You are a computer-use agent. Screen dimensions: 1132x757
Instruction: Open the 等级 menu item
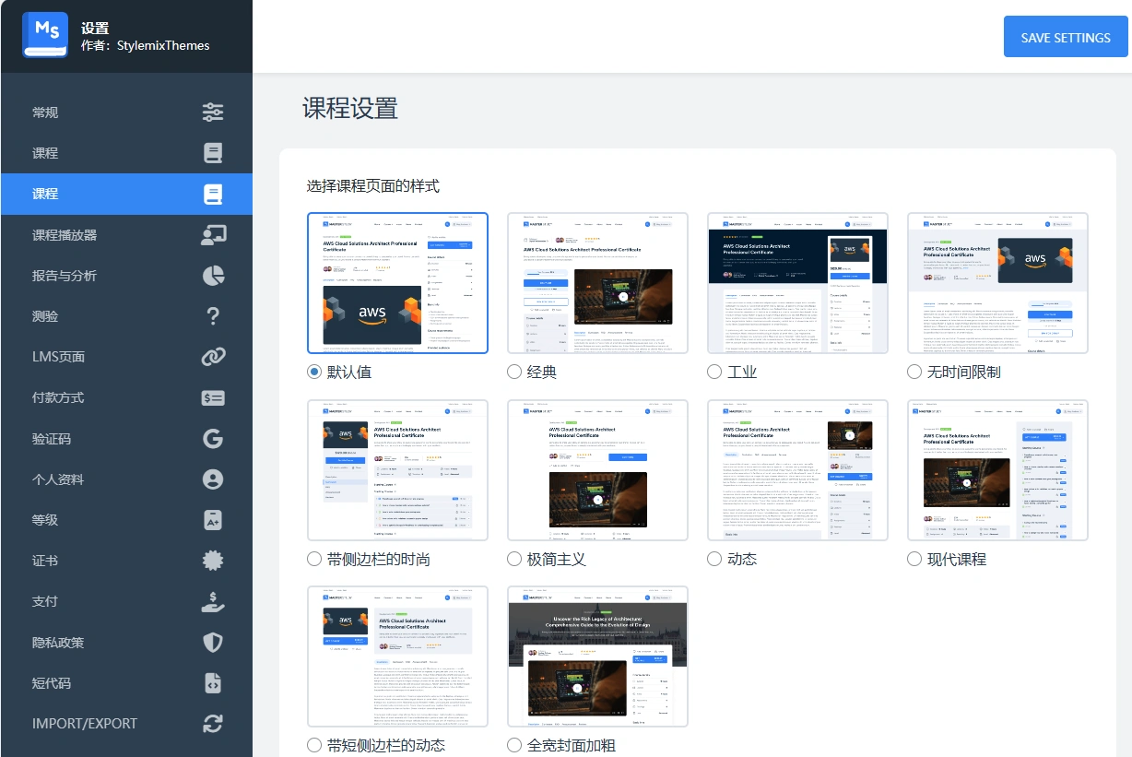click(x=44, y=520)
